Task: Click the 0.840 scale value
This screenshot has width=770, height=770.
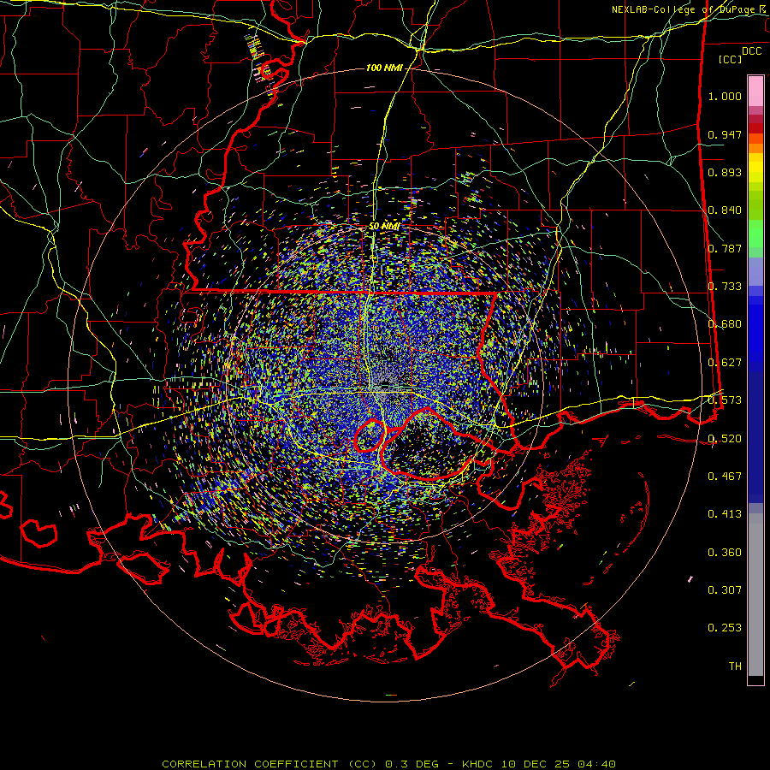Action: 725,210
